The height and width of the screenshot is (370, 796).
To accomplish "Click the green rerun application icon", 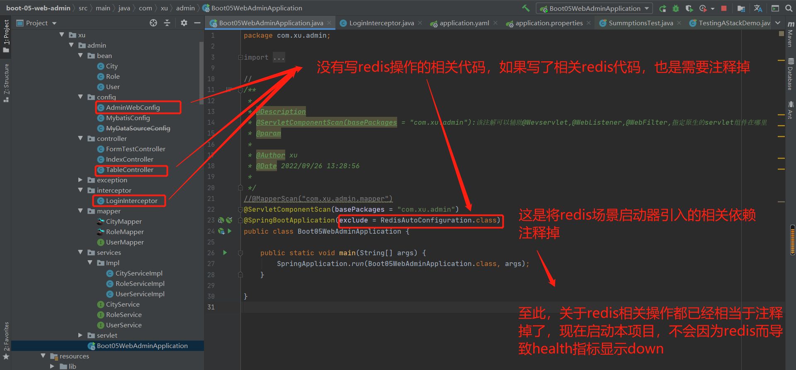I will pyautogui.click(x=663, y=8).
